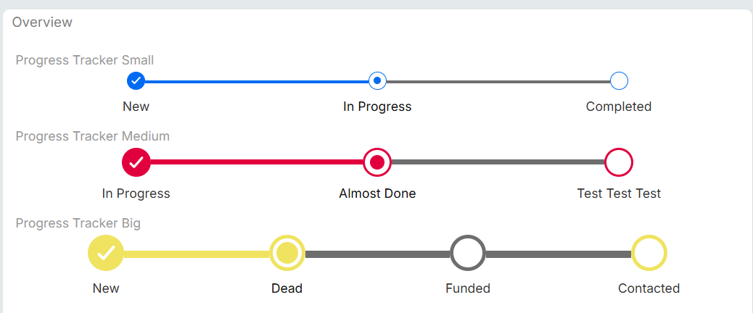Click the Almost Done step label

pos(377,193)
